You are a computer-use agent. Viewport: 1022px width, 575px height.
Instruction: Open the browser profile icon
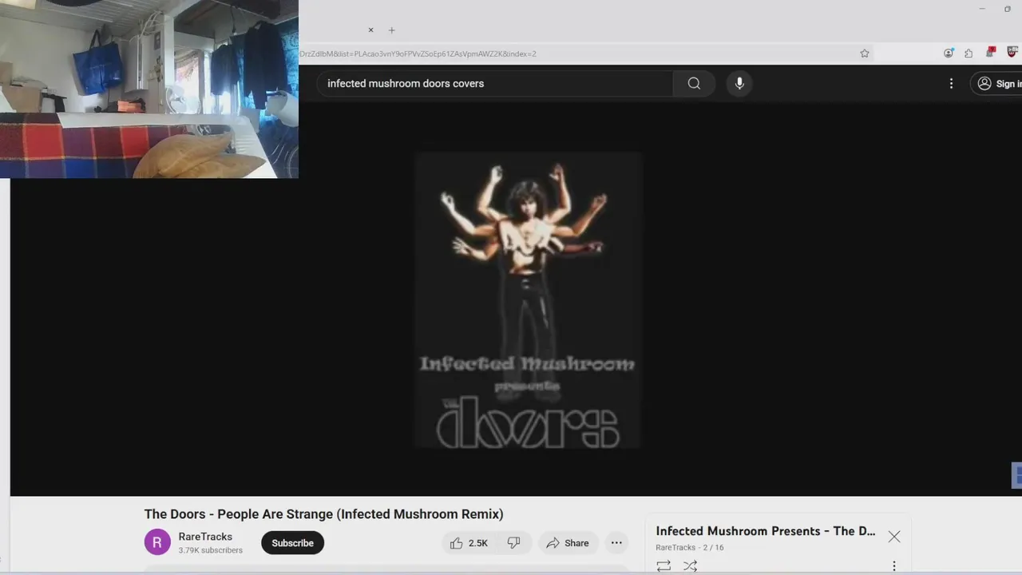point(949,54)
